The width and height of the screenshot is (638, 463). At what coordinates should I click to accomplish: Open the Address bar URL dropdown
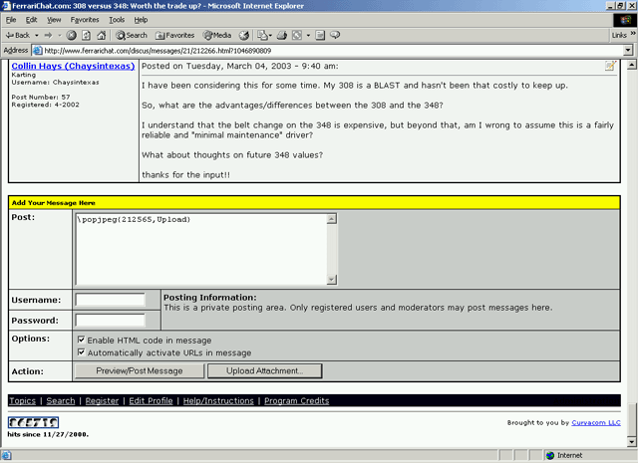628,51
